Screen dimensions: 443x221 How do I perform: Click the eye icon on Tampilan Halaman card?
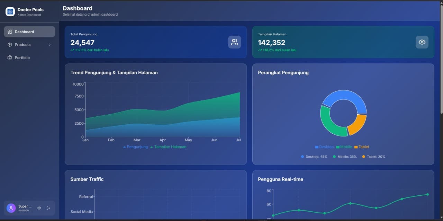pyautogui.click(x=422, y=42)
